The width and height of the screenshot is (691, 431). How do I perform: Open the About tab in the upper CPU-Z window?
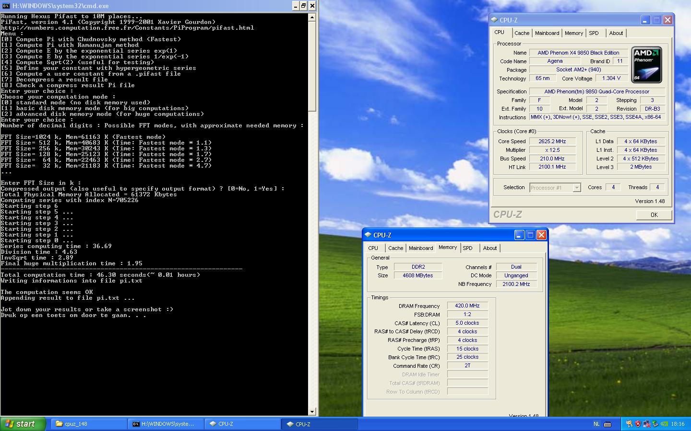616,33
